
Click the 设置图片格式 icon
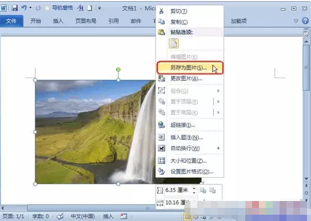[x=161, y=171]
